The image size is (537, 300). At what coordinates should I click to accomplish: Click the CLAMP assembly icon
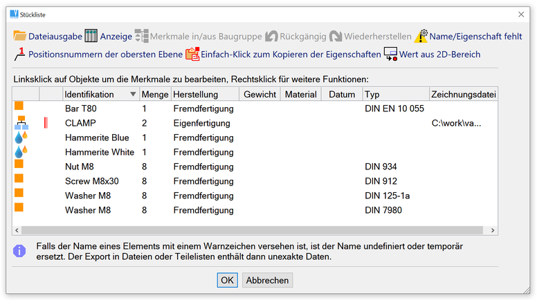pyautogui.click(x=21, y=123)
